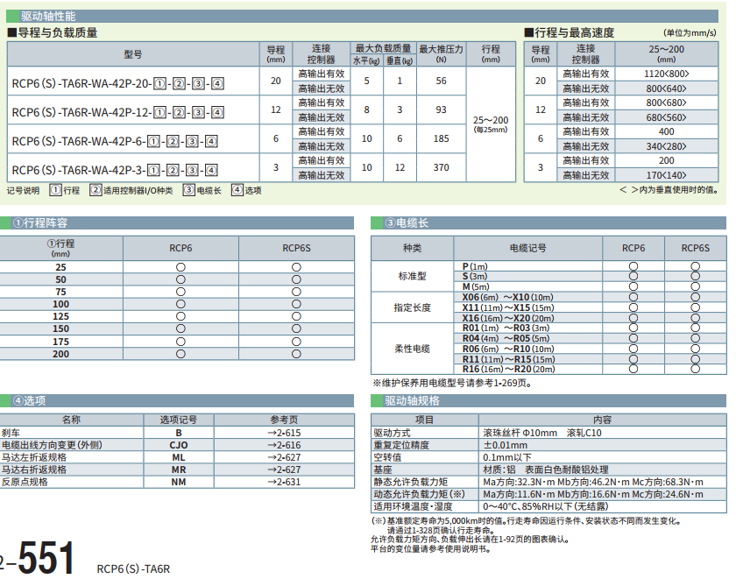Select speed value "680<560>"

pyautogui.click(x=667, y=117)
